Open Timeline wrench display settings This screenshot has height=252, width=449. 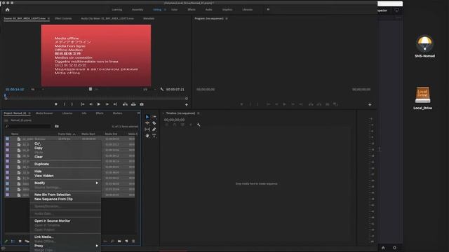pyautogui.click(x=199, y=125)
